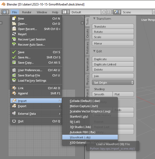Image resolution: width=155 pixels, height=159 pixels.
Task: Click the Save Copy icon
Action: point(14,63)
